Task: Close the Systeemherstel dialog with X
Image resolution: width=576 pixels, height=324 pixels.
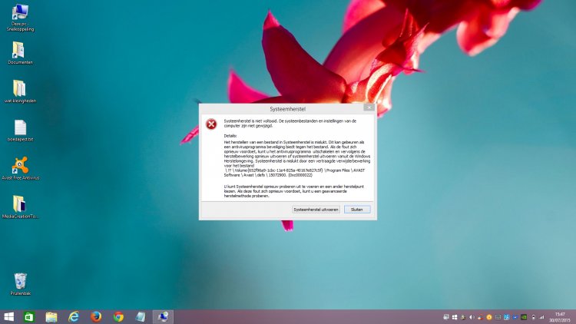Action: click(x=369, y=107)
